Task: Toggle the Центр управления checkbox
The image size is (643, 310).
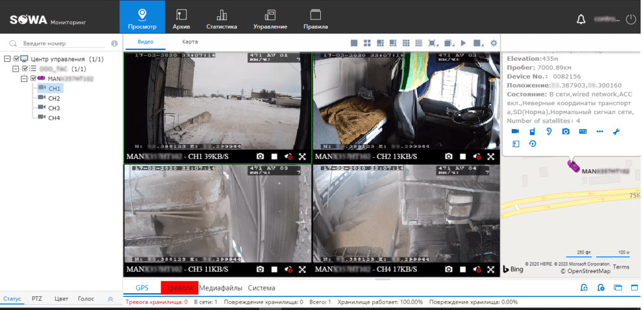Action: coord(16,59)
